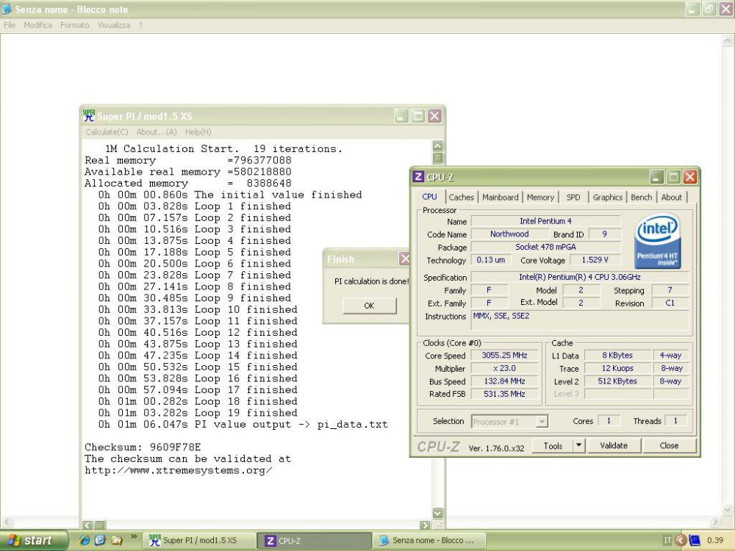The width and height of the screenshot is (735, 551).
Task: Open the Formato menu in Notepad
Action: (74, 24)
